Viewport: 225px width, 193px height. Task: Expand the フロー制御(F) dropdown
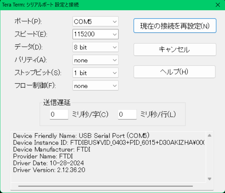pyautogui.click(x=95, y=86)
